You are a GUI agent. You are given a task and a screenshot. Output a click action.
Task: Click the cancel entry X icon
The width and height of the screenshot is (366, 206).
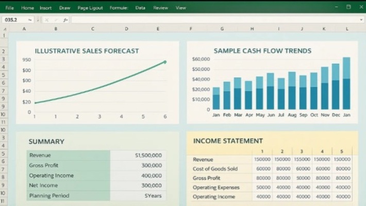point(47,20)
